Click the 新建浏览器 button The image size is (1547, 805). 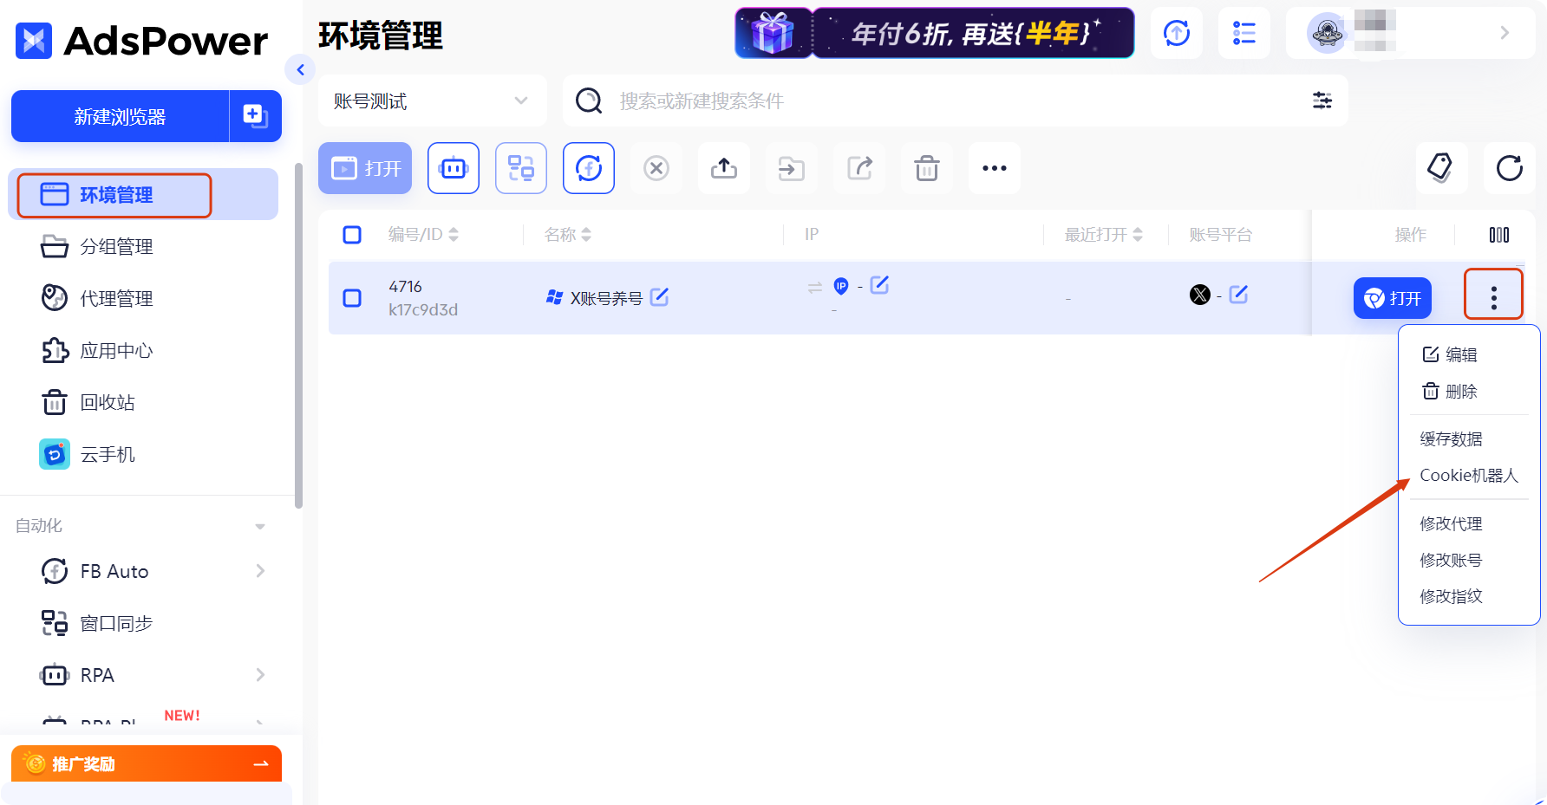click(x=118, y=115)
